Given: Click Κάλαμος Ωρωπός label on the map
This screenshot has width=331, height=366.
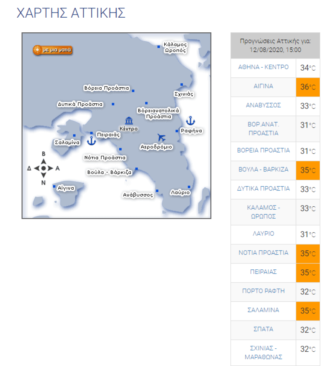Looking at the screenshot, I should point(175,47).
